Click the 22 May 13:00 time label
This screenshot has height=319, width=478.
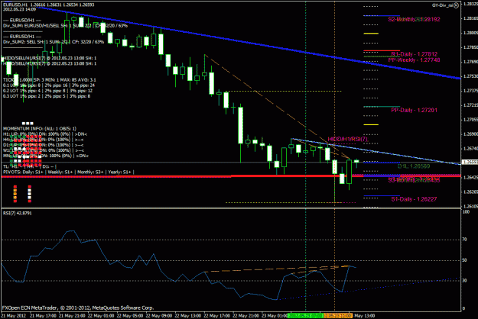pos(187,316)
